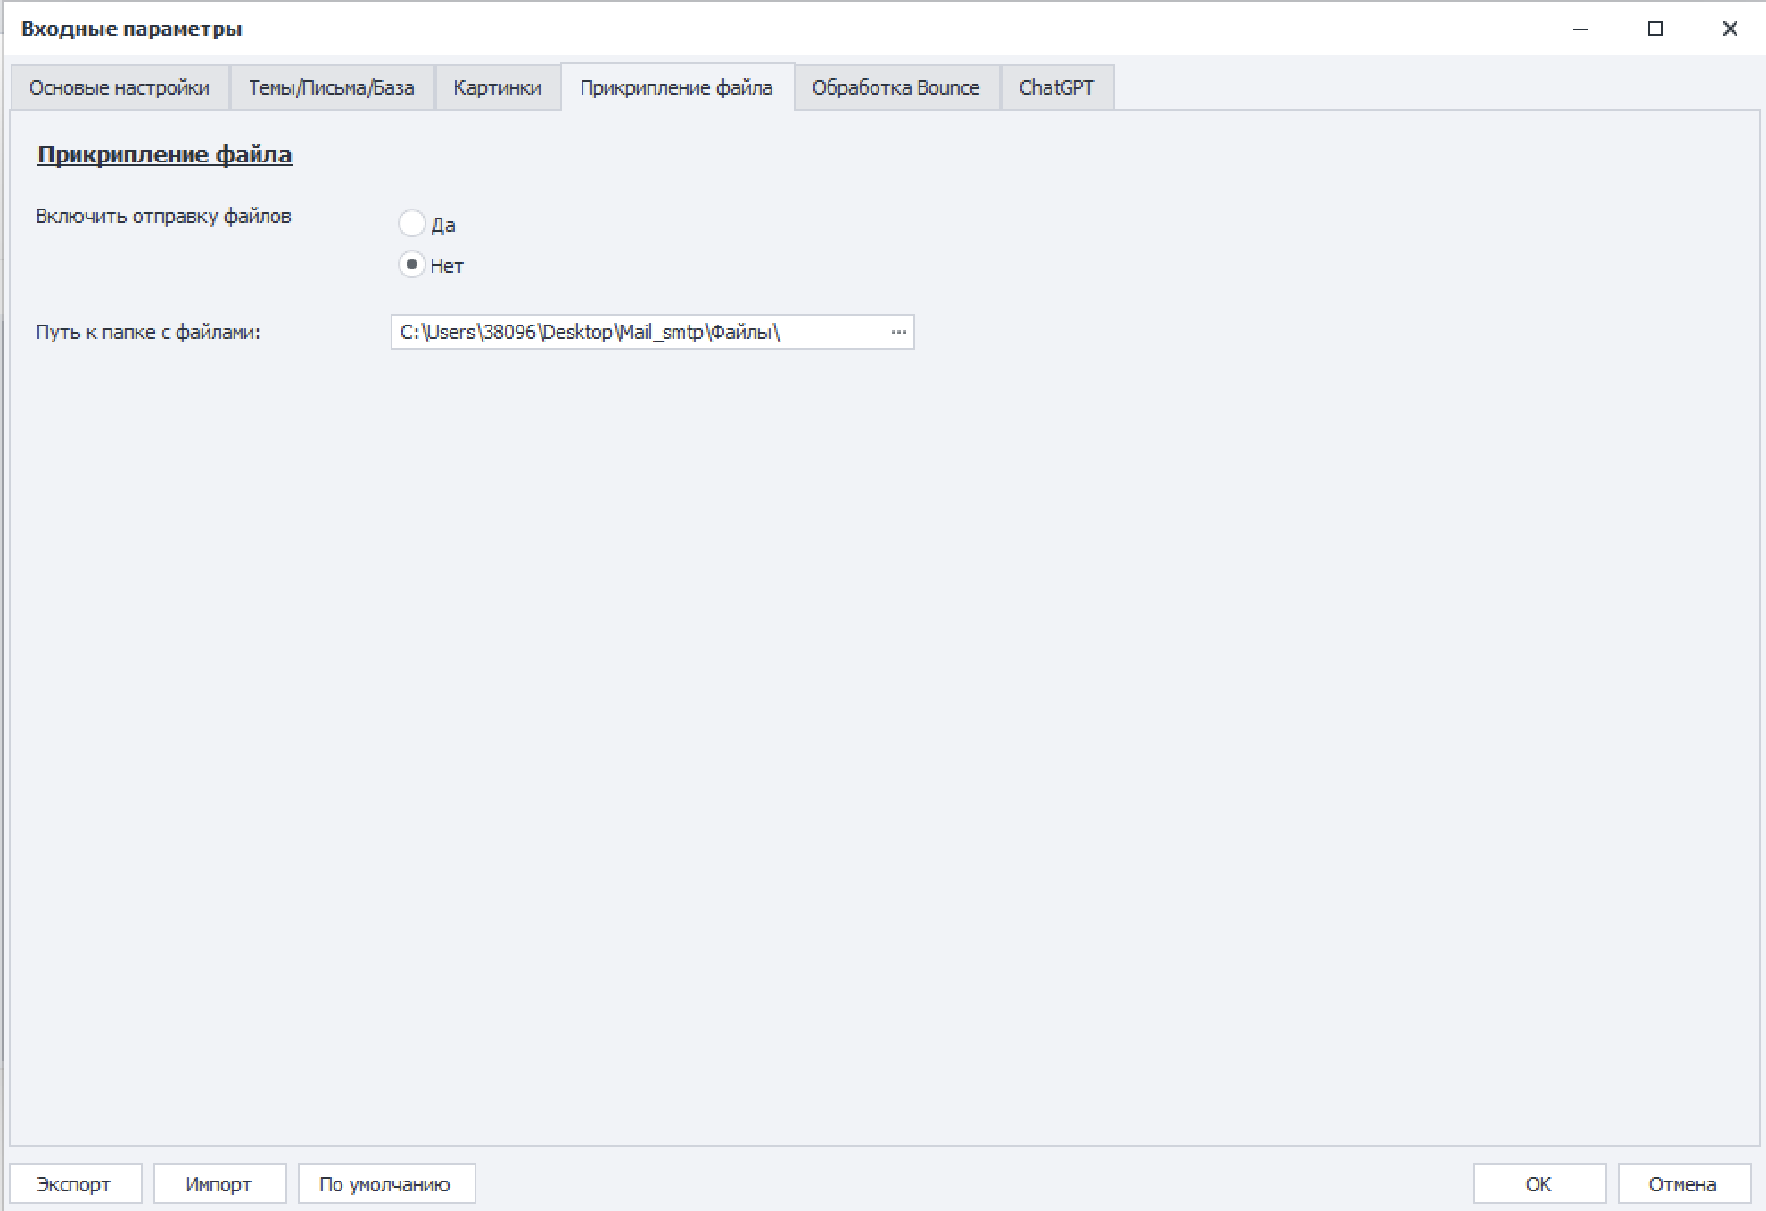Open the Обработка Bounce tab

(895, 87)
